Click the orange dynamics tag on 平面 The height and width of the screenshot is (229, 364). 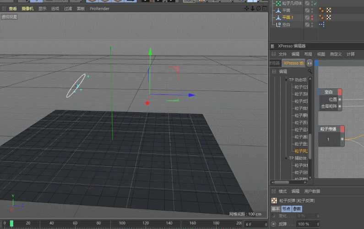[321, 10]
